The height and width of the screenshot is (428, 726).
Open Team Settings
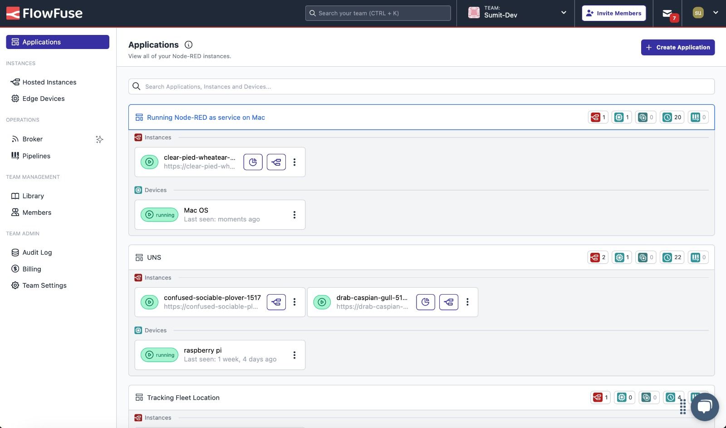(44, 285)
